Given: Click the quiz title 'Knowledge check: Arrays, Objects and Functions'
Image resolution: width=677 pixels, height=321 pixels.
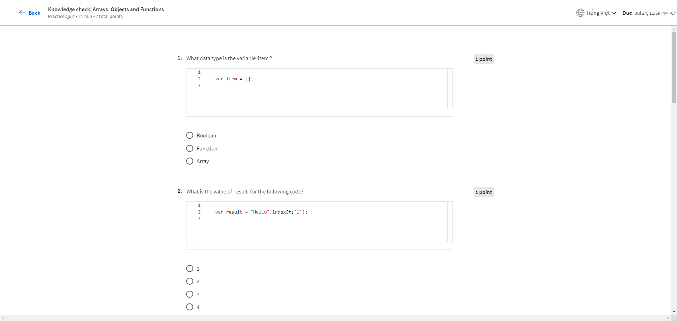Looking at the screenshot, I should pyautogui.click(x=106, y=10).
